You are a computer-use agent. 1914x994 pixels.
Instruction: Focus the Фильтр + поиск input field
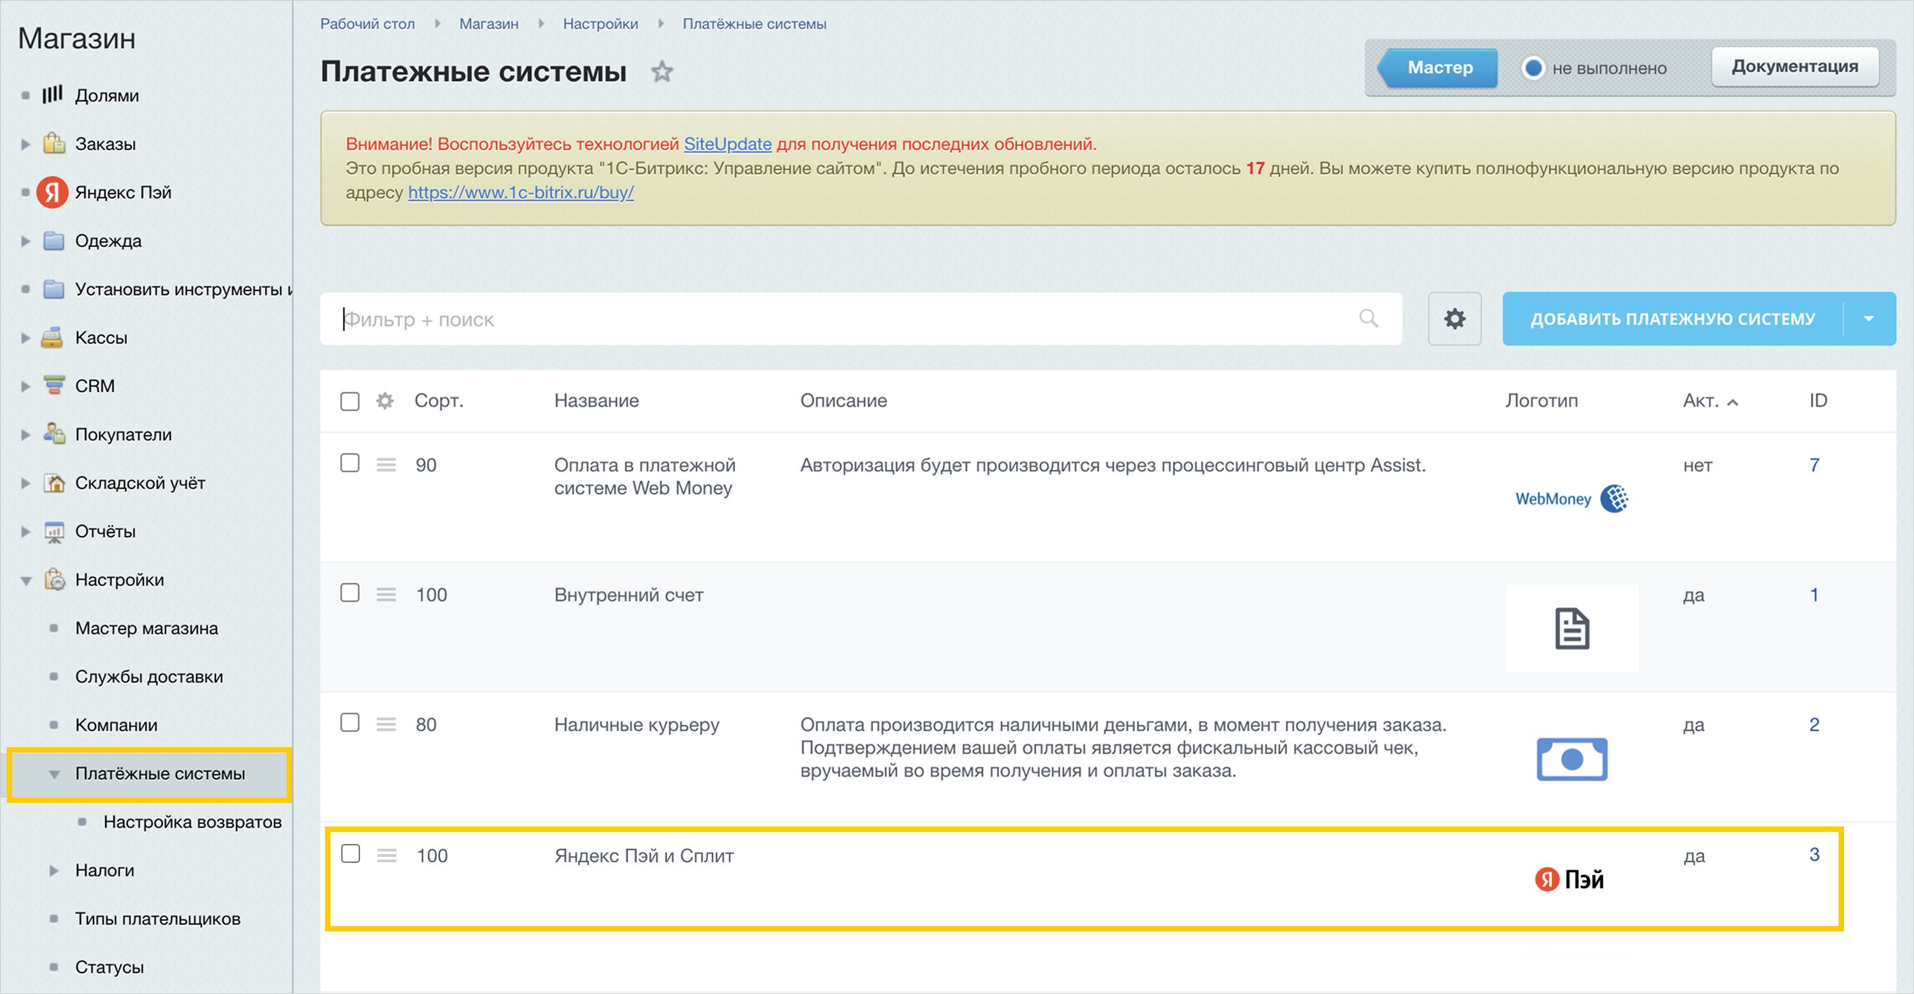(817, 319)
